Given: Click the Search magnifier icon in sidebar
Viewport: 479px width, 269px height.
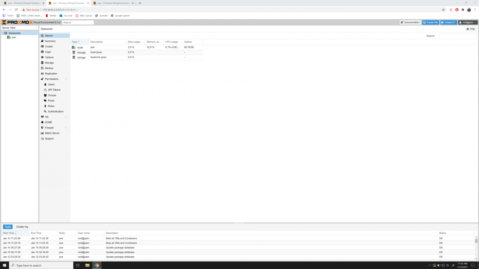Looking at the screenshot, I should 42,36.
